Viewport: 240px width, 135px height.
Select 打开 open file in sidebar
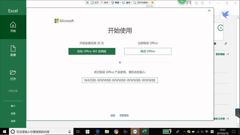(13, 75)
